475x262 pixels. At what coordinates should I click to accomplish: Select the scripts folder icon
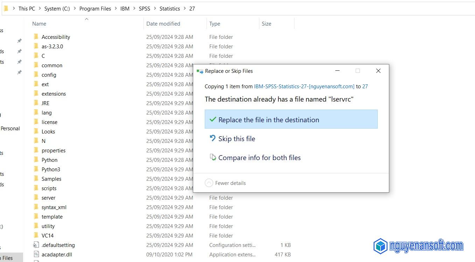[36, 188]
